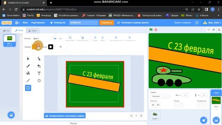The image size is (222, 125).
Task: Click the Scratch logo
Action: [x=7, y=23]
